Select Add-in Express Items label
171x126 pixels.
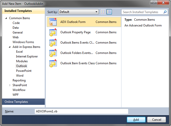tap(26, 47)
